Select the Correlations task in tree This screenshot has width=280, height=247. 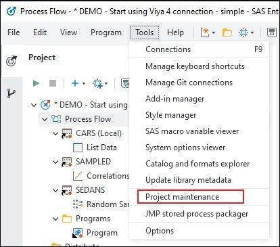tap(108, 176)
